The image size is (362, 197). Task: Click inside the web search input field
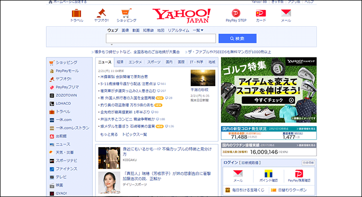(161, 39)
